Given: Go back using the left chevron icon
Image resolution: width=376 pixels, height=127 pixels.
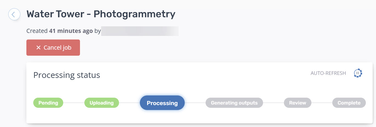Looking at the screenshot, I should pos(14,14).
